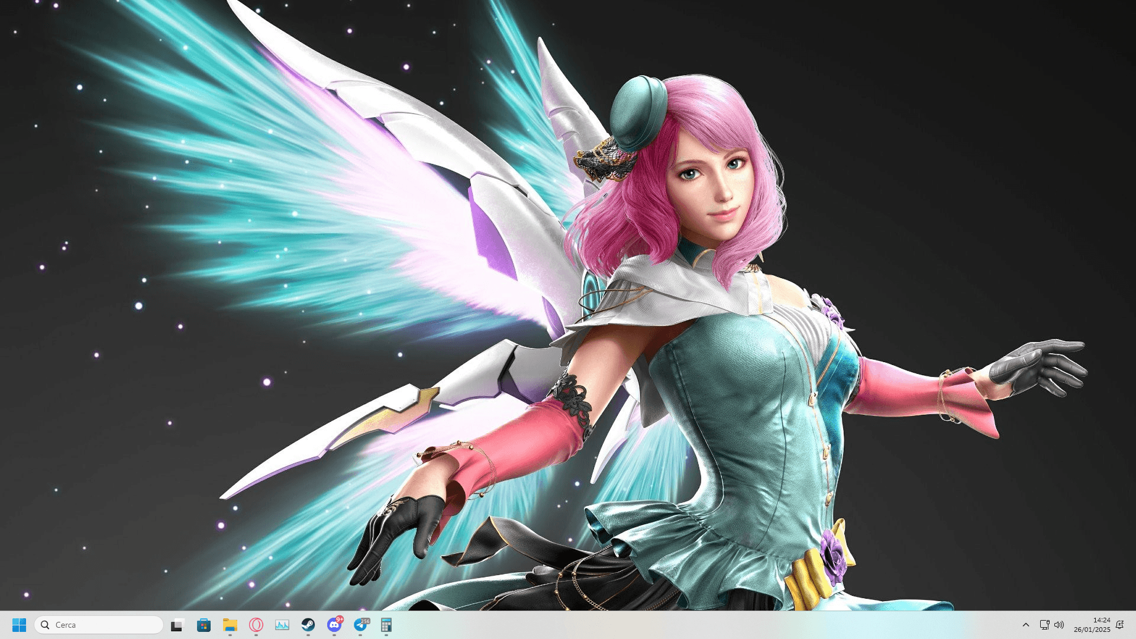Open Discord from the taskbar
The image size is (1136, 639).
[x=334, y=625]
